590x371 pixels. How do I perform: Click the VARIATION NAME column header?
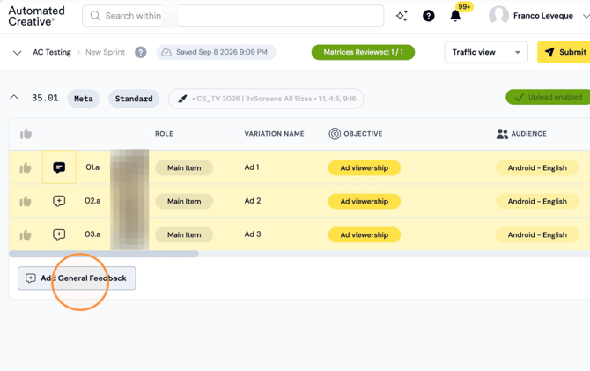pyautogui.click(x=274, y=134)
